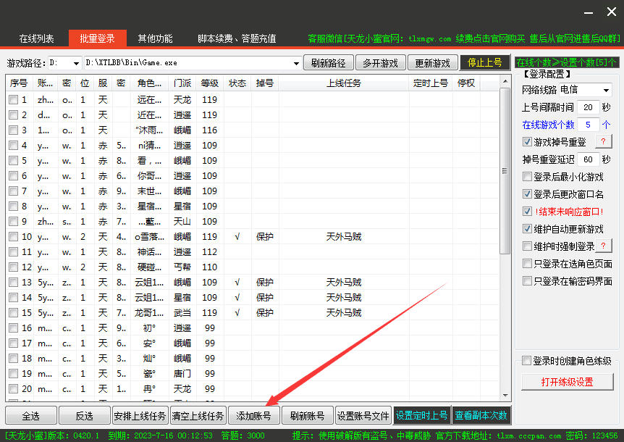The width and height of the screenshot is (624, 442).
Task: Minimize the window
Action: (x=589, y=12)
